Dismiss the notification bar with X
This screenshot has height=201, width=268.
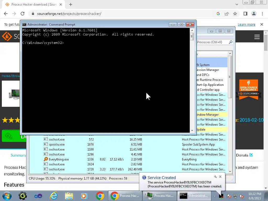point(262,24)
